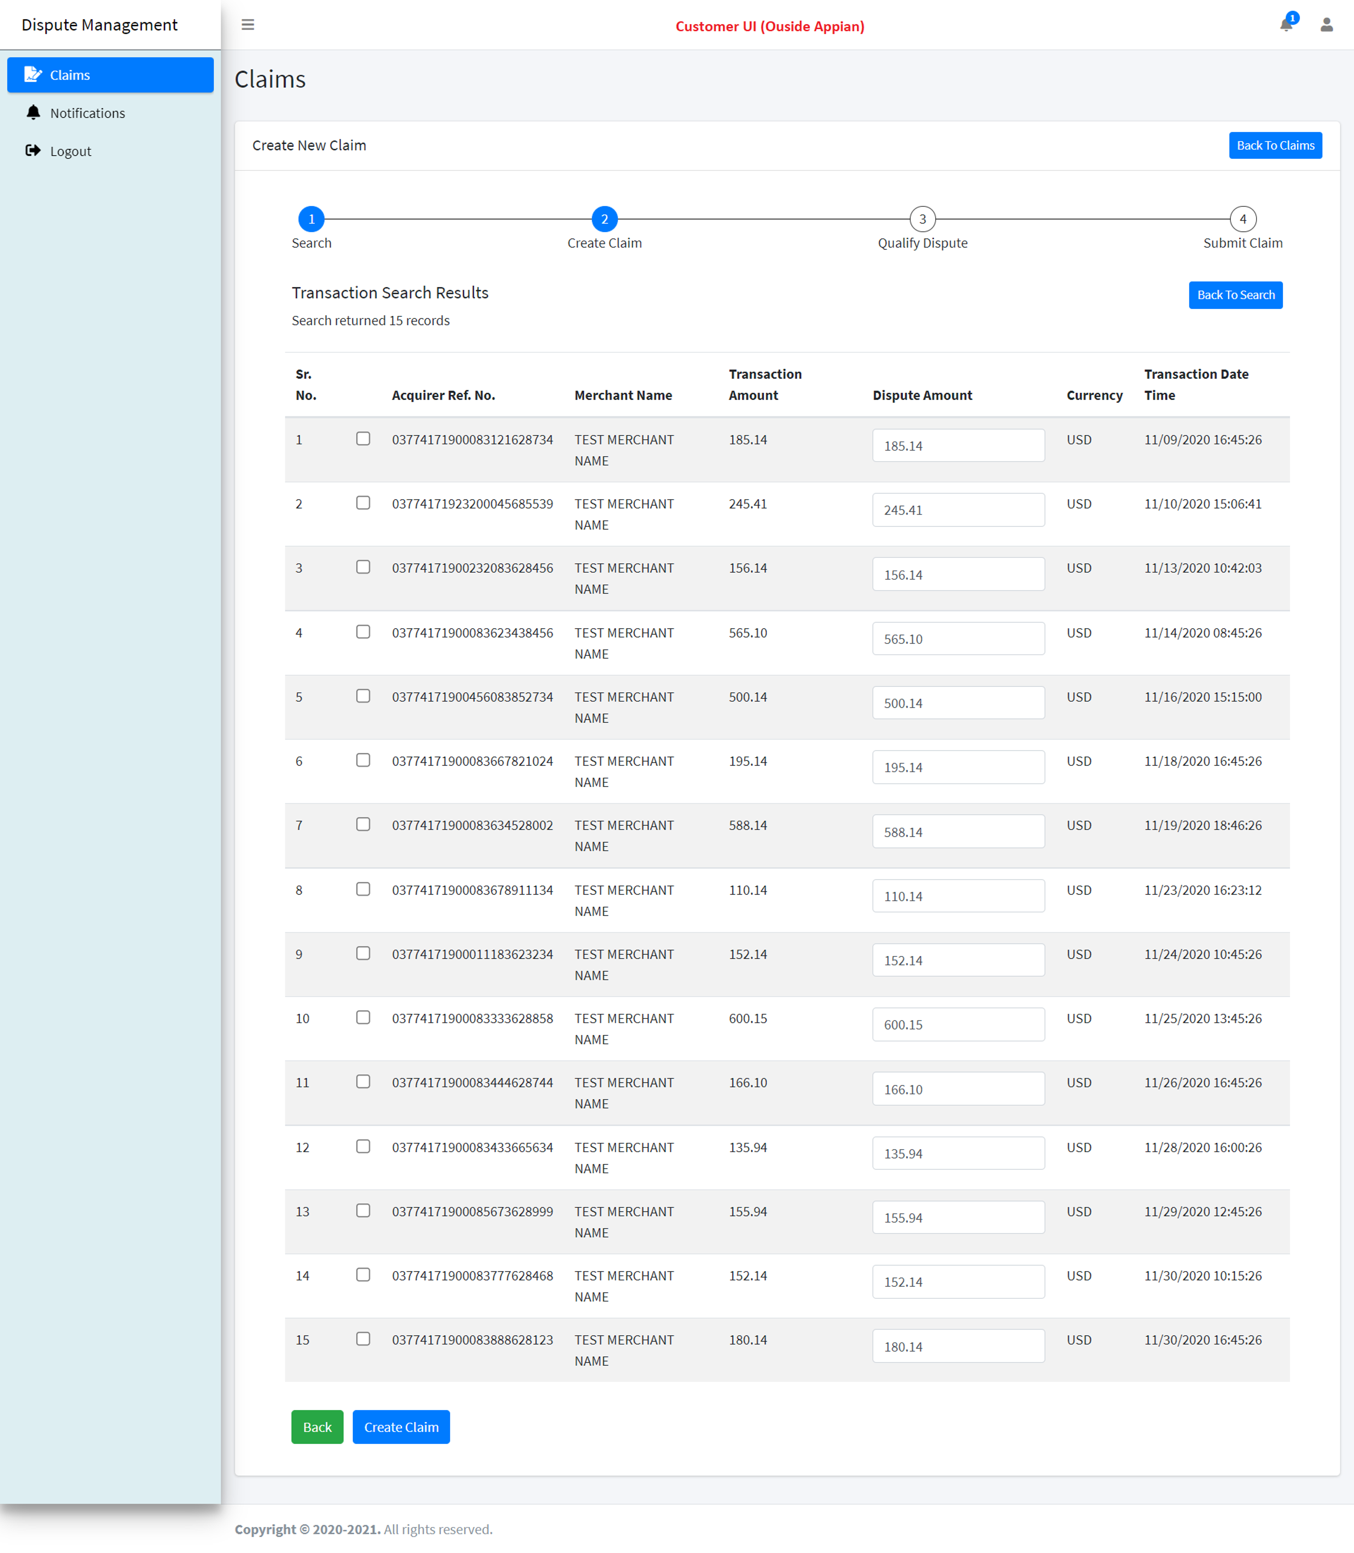Open Claims in the sidebar
Screen dimensions: 1354x1553
(110, 75)
